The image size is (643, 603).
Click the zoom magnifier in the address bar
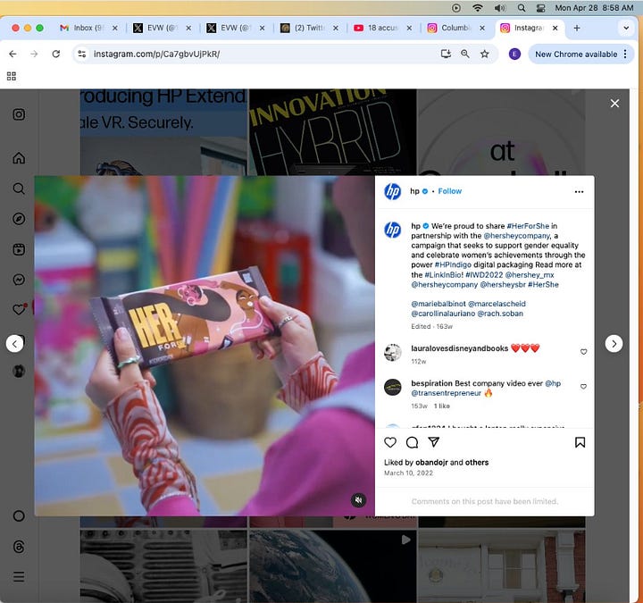tap(465, 54)
